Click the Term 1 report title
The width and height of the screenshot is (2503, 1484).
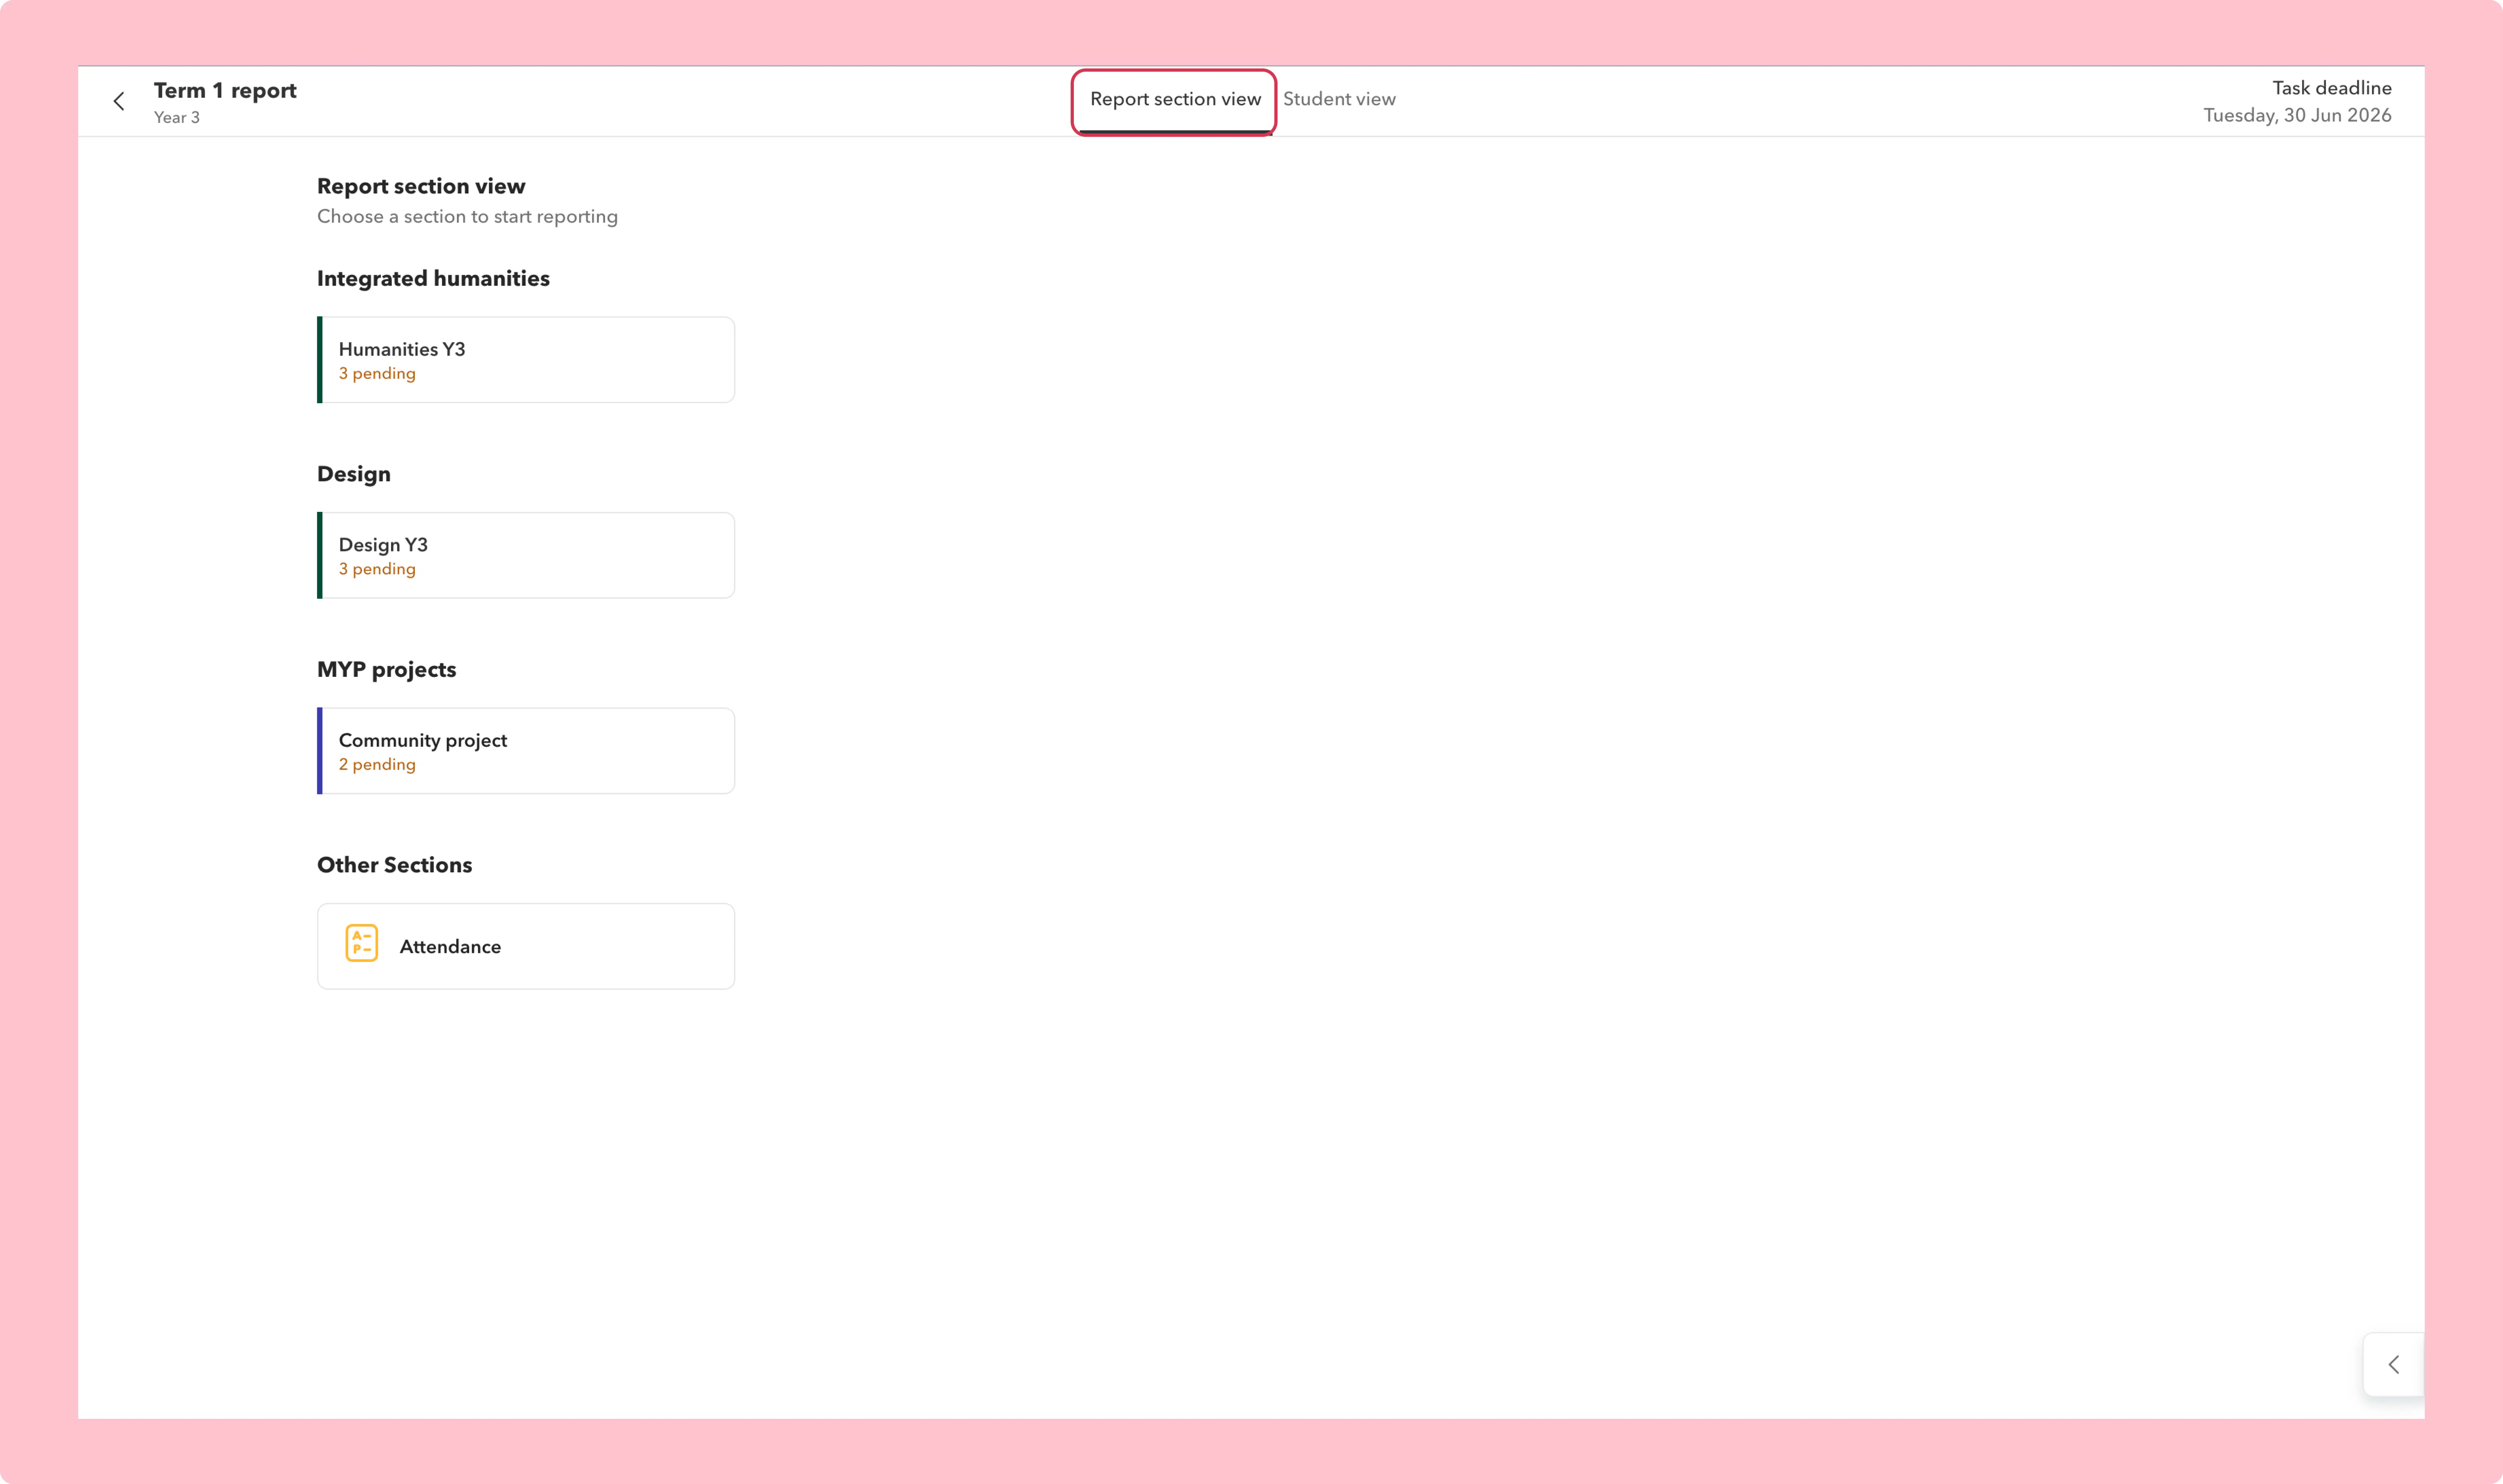pos(225,90)
